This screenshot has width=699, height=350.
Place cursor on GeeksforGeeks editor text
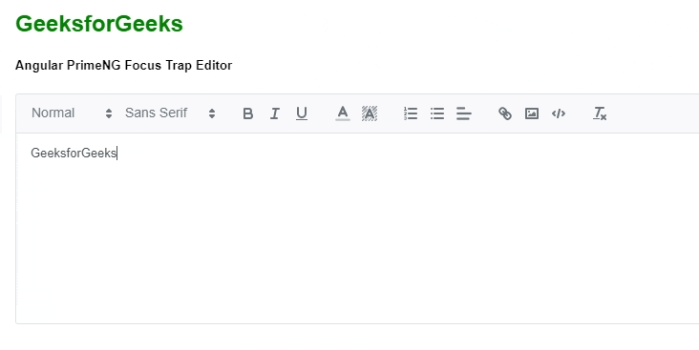coord(74,154)
